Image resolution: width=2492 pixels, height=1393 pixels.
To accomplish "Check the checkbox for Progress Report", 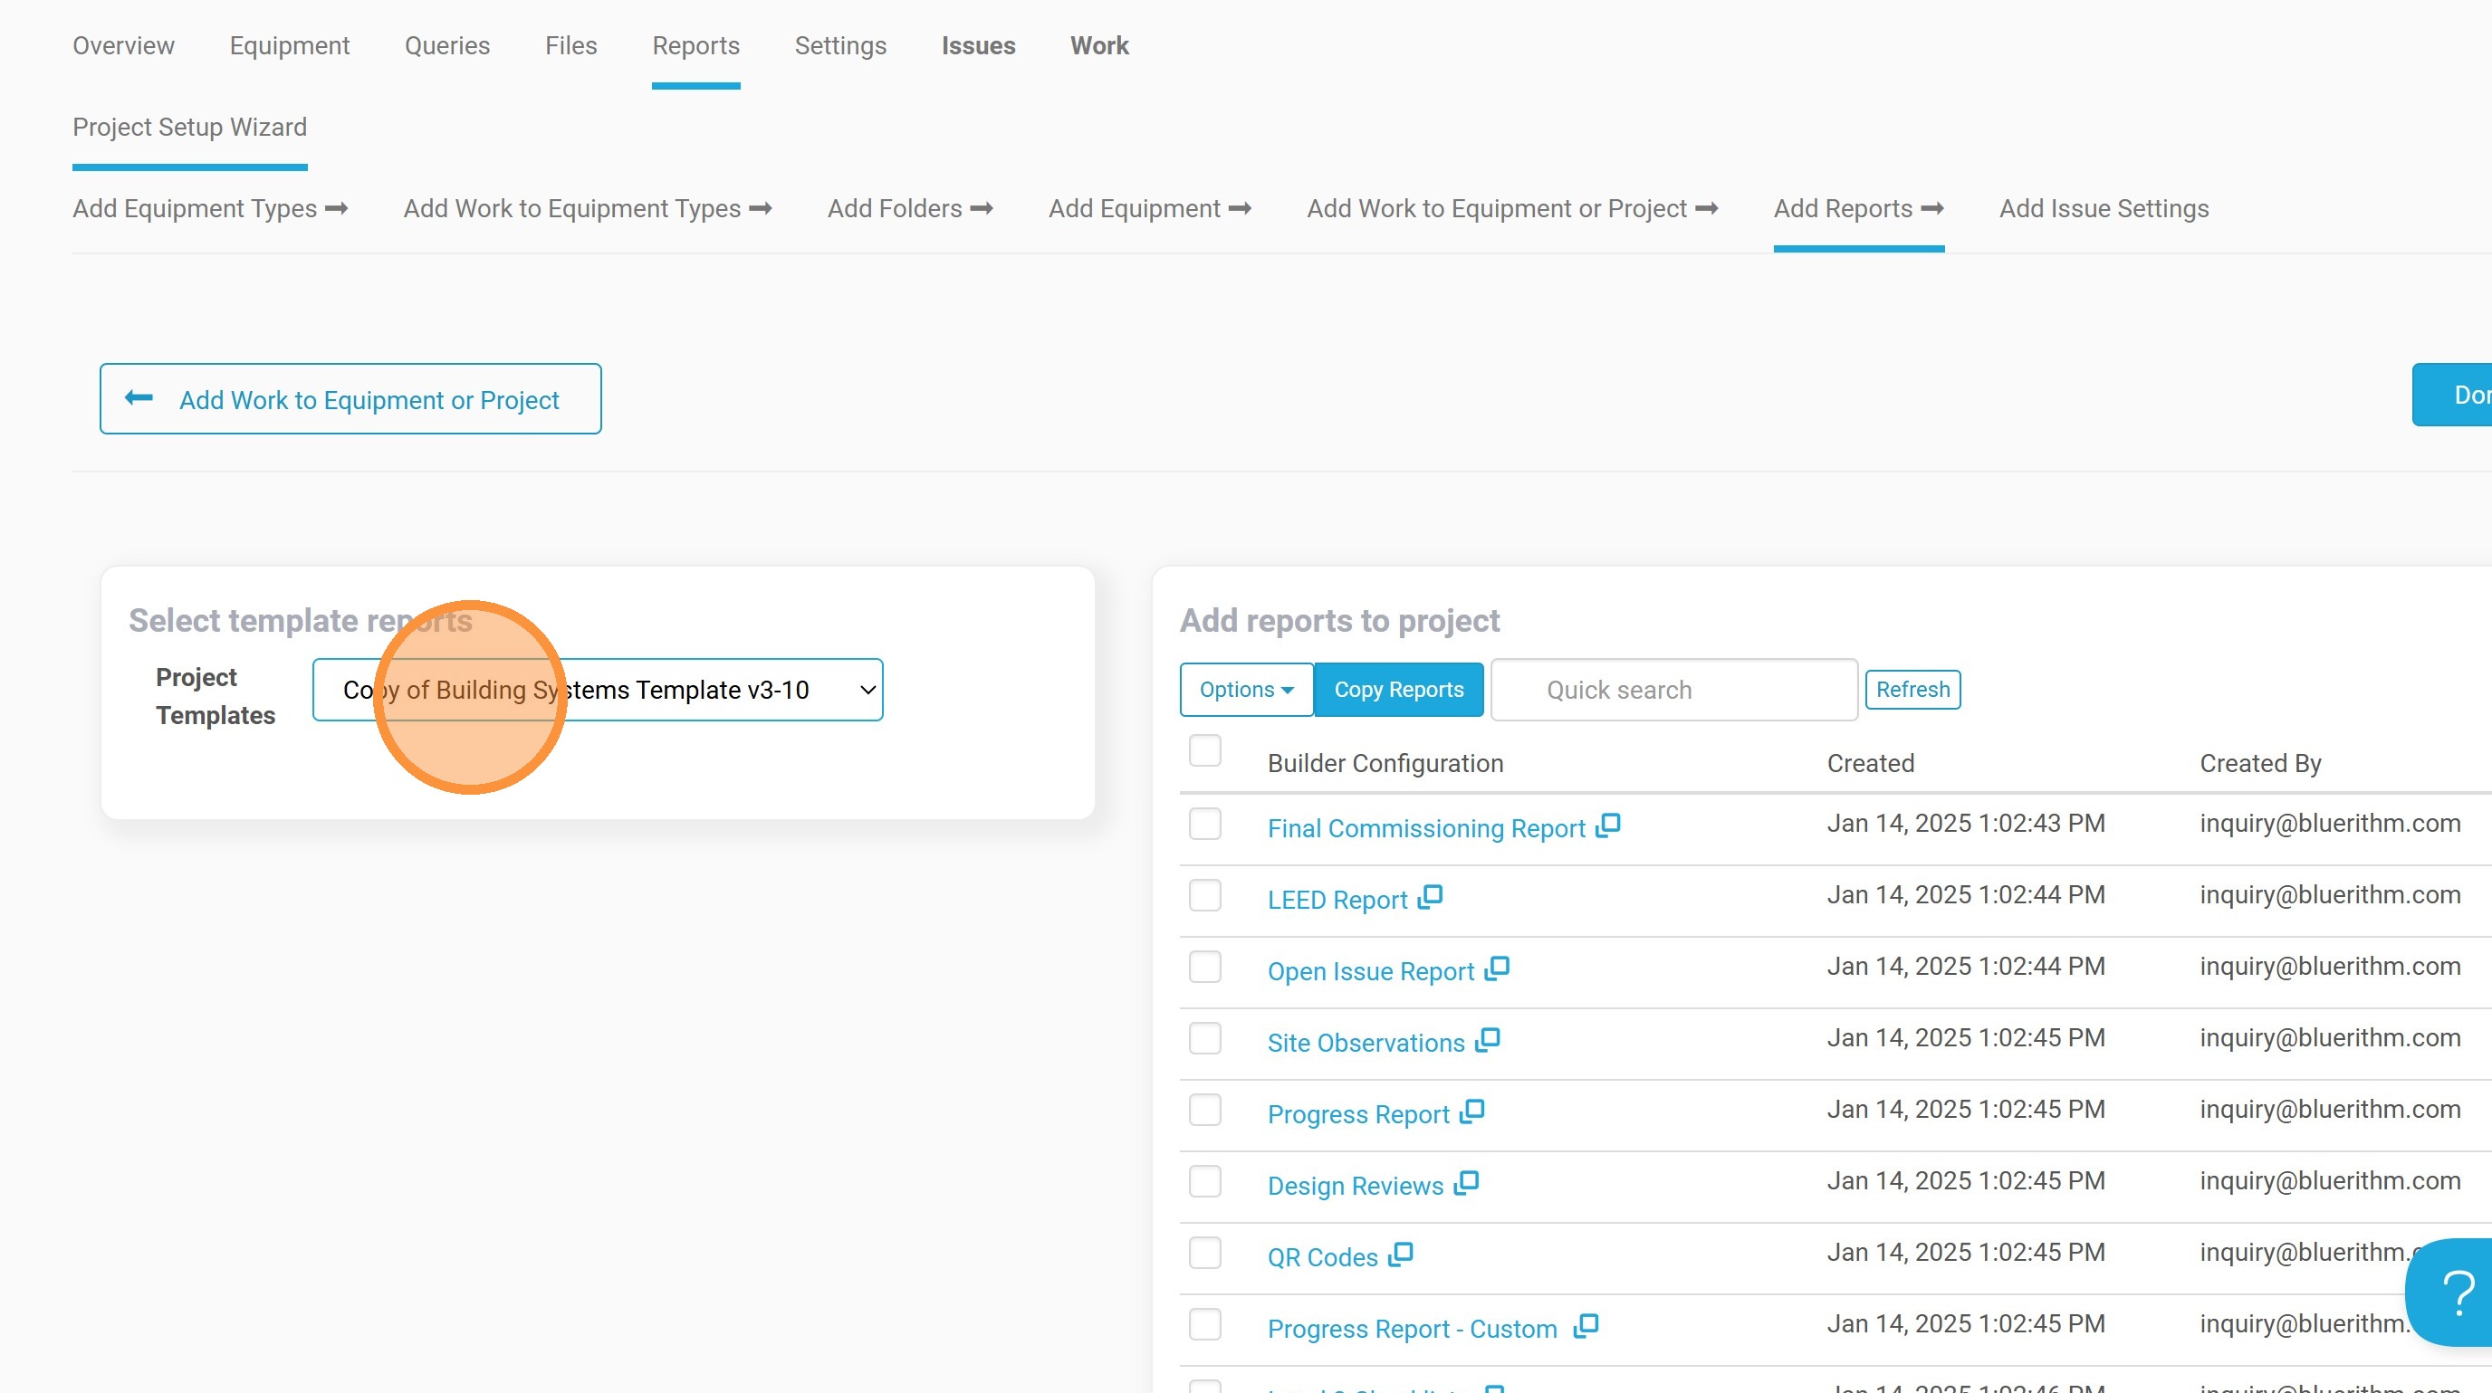I will coord(1204,1110).
